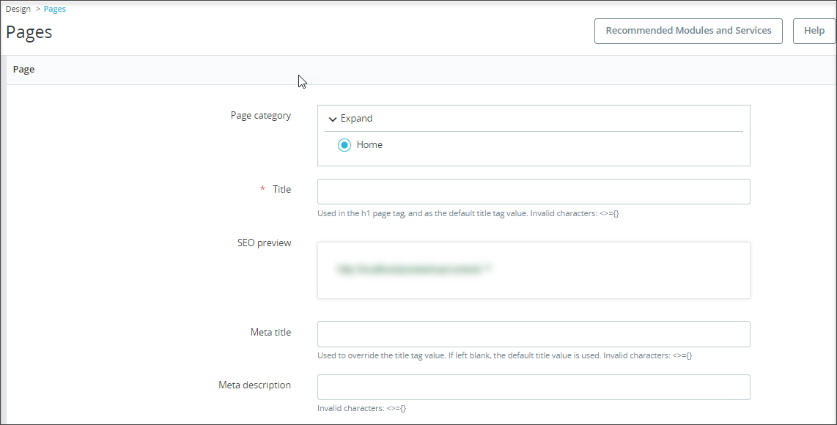
Task: Select the Home radio button
Action: point(344,144)
